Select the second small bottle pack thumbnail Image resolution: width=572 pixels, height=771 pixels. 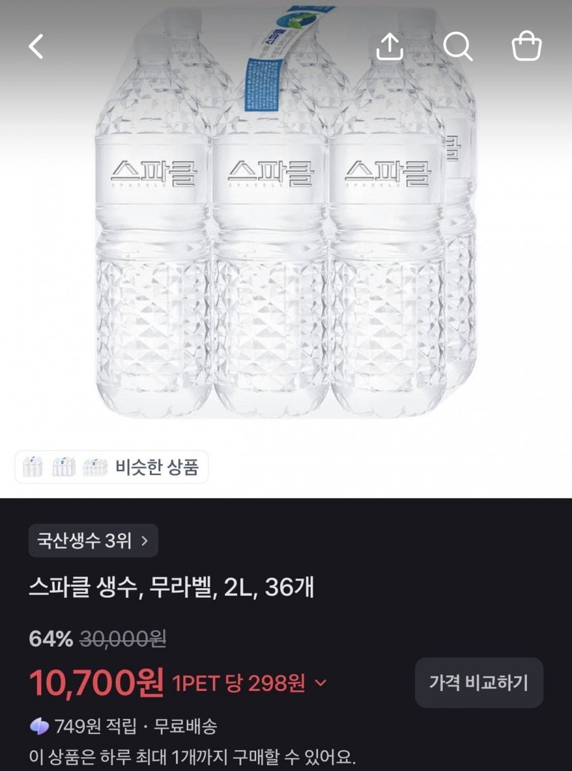[63, 467]
